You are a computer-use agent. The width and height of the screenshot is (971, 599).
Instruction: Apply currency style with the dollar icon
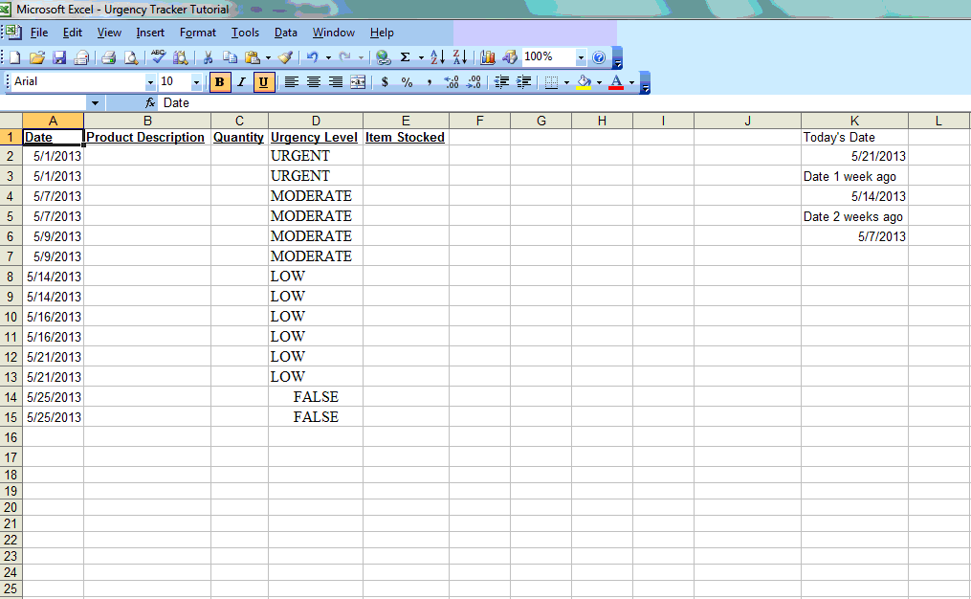tap(385, 82)
